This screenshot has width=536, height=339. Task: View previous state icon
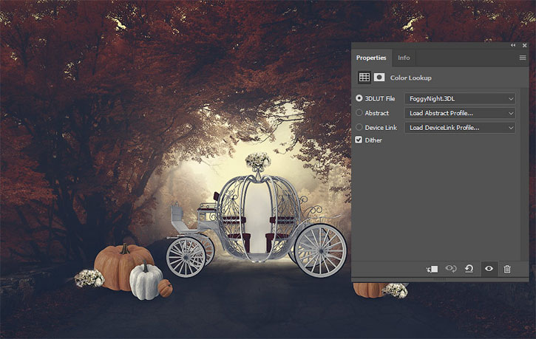pos(451,269)
